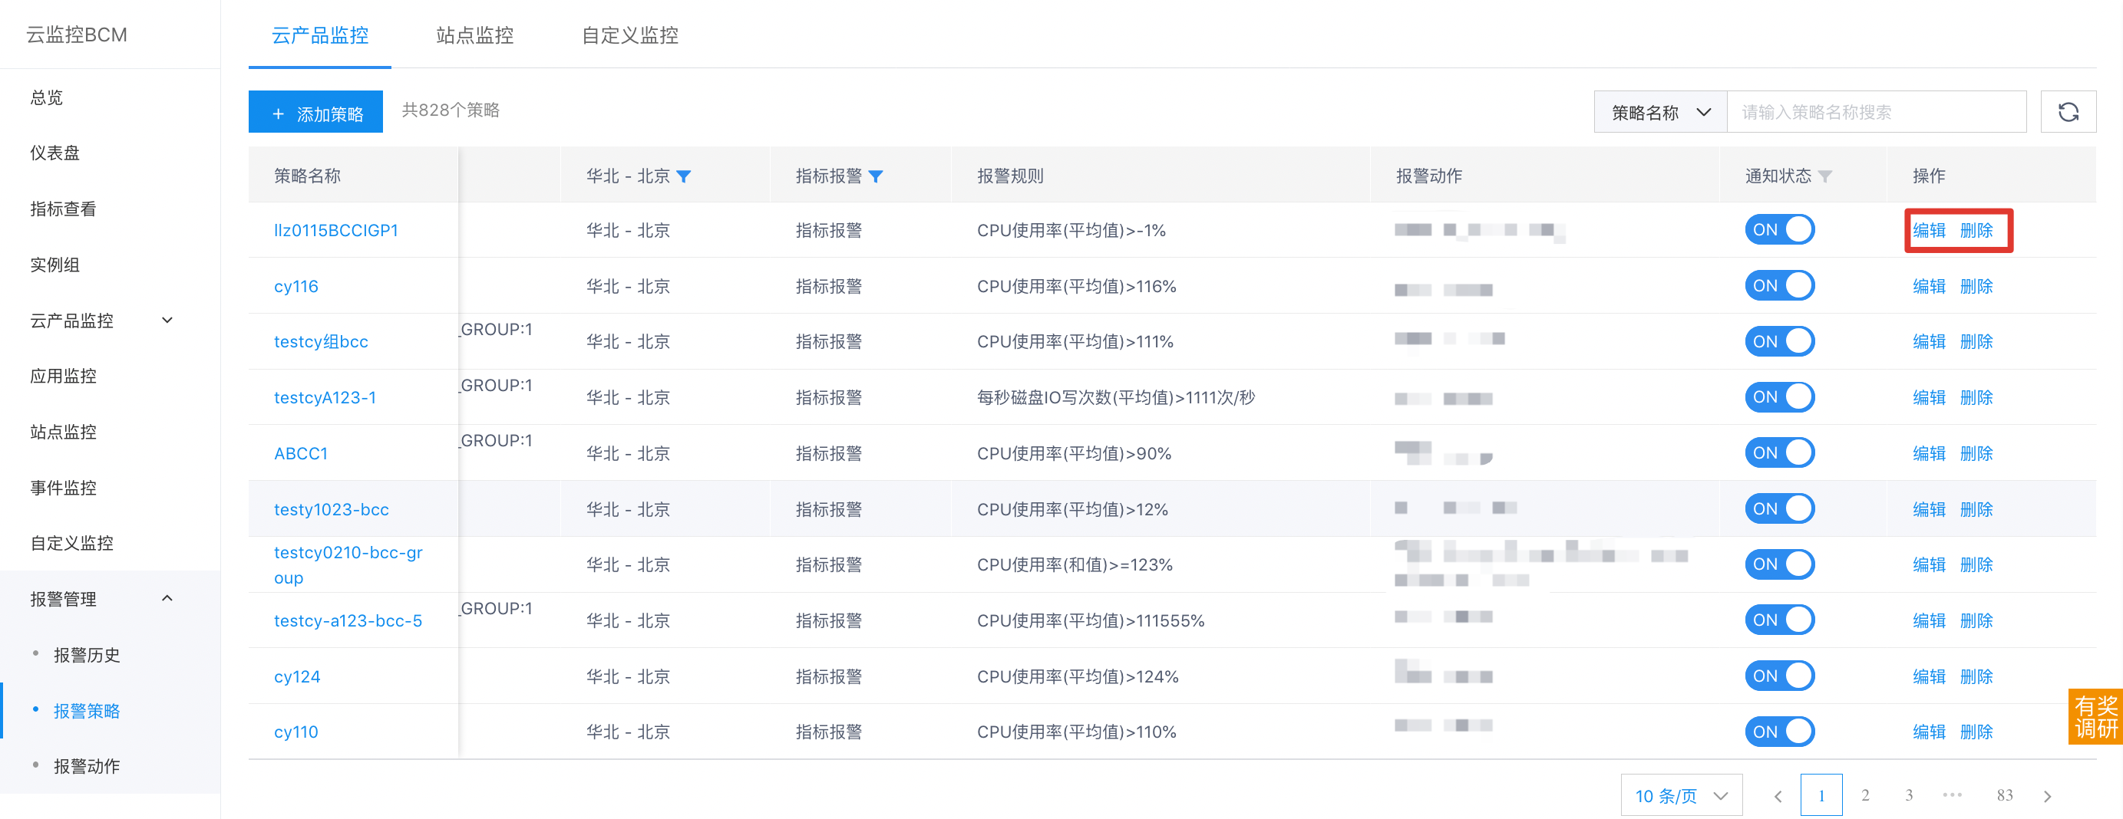The image size is (2123, 819).
Task: Open policy cy110
Action: [x=296, y=732]
